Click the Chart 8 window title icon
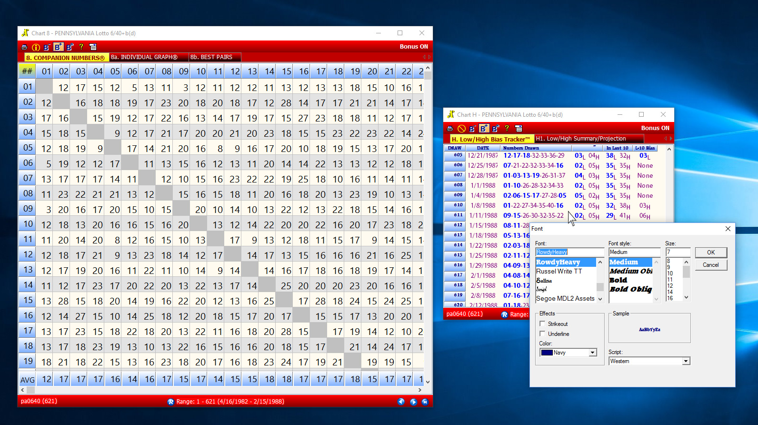The image size is (758, 425). click(25, 33)
